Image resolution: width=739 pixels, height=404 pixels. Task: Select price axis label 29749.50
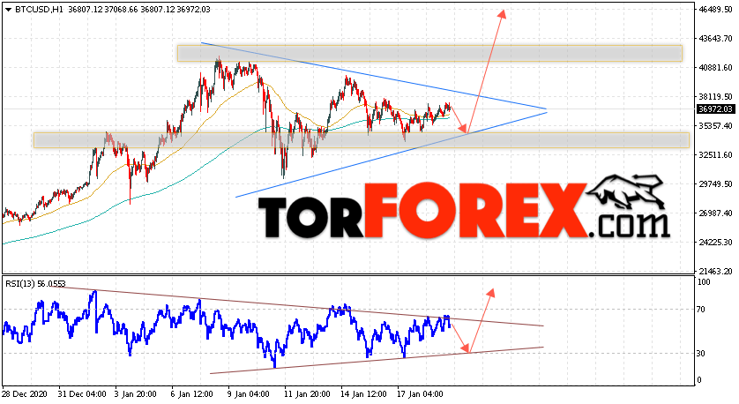(x=715, y=183)
